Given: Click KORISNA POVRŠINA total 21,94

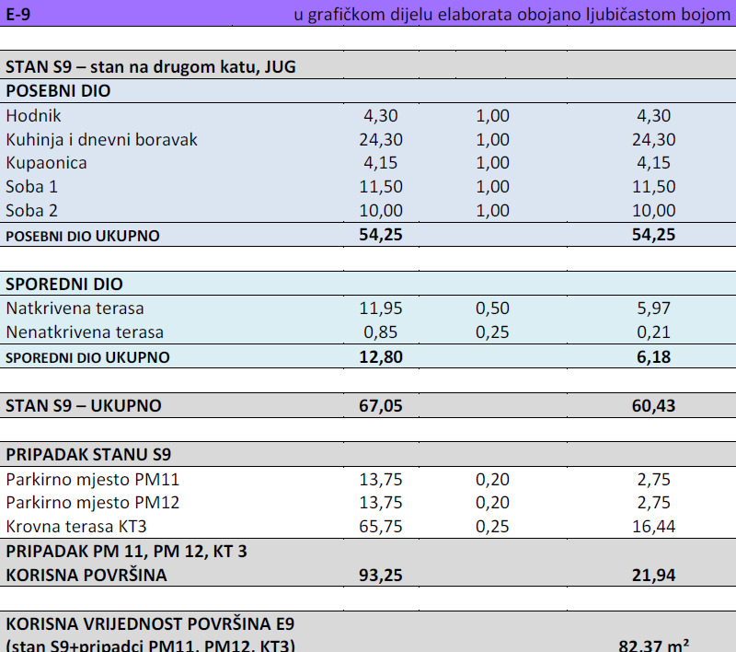Looking at the screenshot, I should 653,575.
